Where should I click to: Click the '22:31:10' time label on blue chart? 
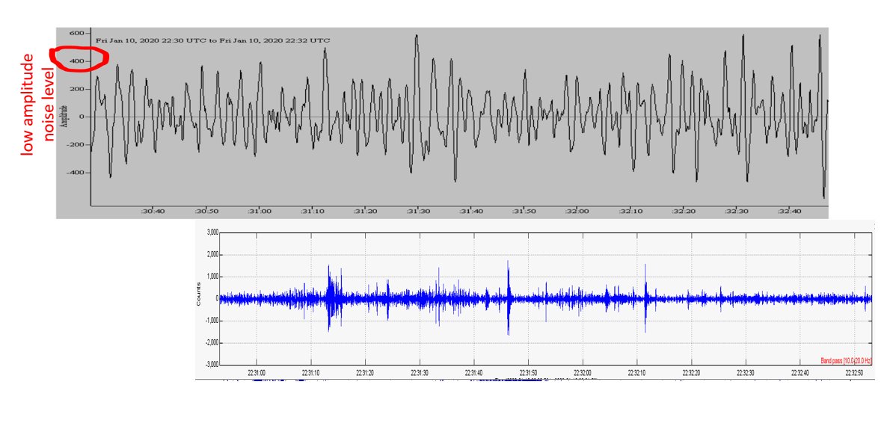pos(311,373)
